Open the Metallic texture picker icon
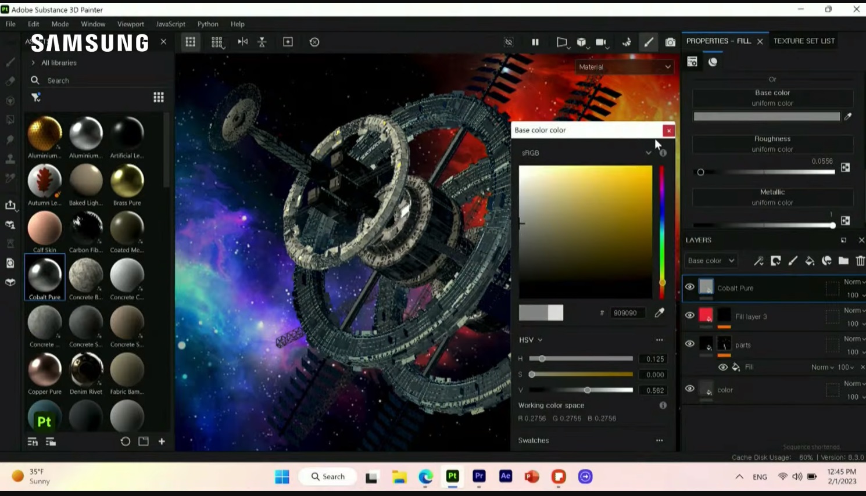Viewport: 866px width, 496px height. 845,221
